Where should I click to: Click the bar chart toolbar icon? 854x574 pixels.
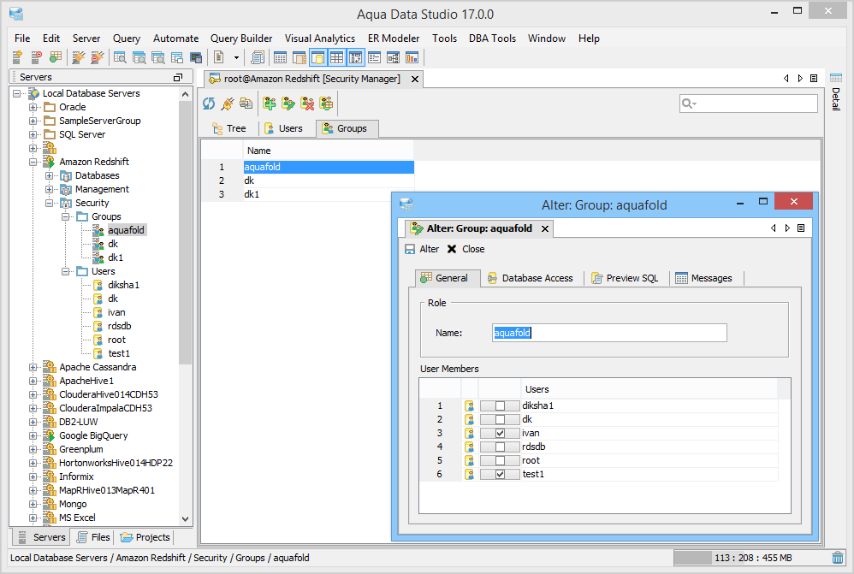click(412, 57)
